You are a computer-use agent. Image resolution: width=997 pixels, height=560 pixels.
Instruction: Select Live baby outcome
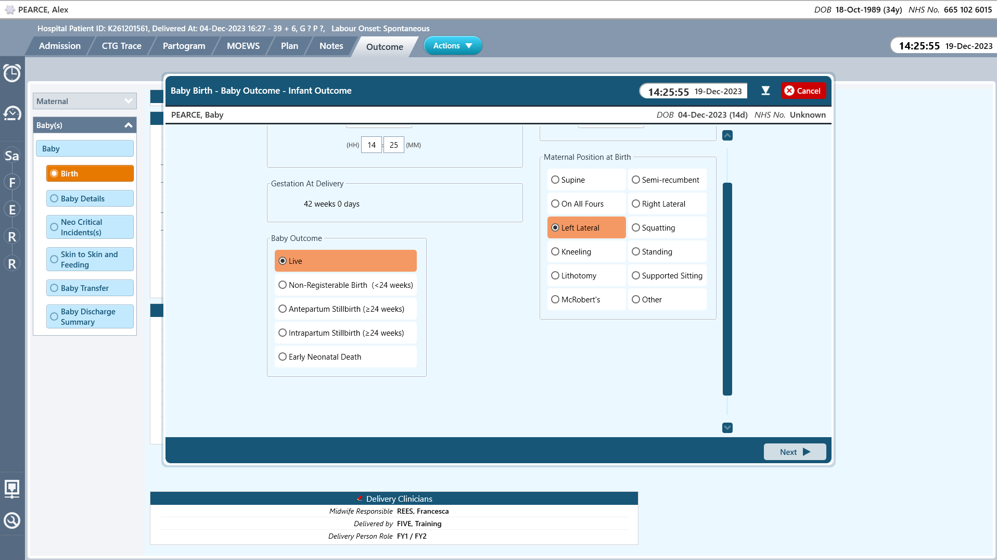pyautogui.click(x=346, y=261)
